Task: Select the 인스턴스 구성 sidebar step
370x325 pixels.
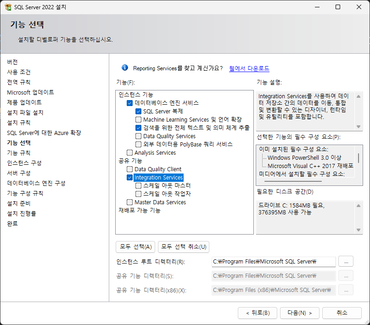Action: pyautogui.click(x=24, y=163)
